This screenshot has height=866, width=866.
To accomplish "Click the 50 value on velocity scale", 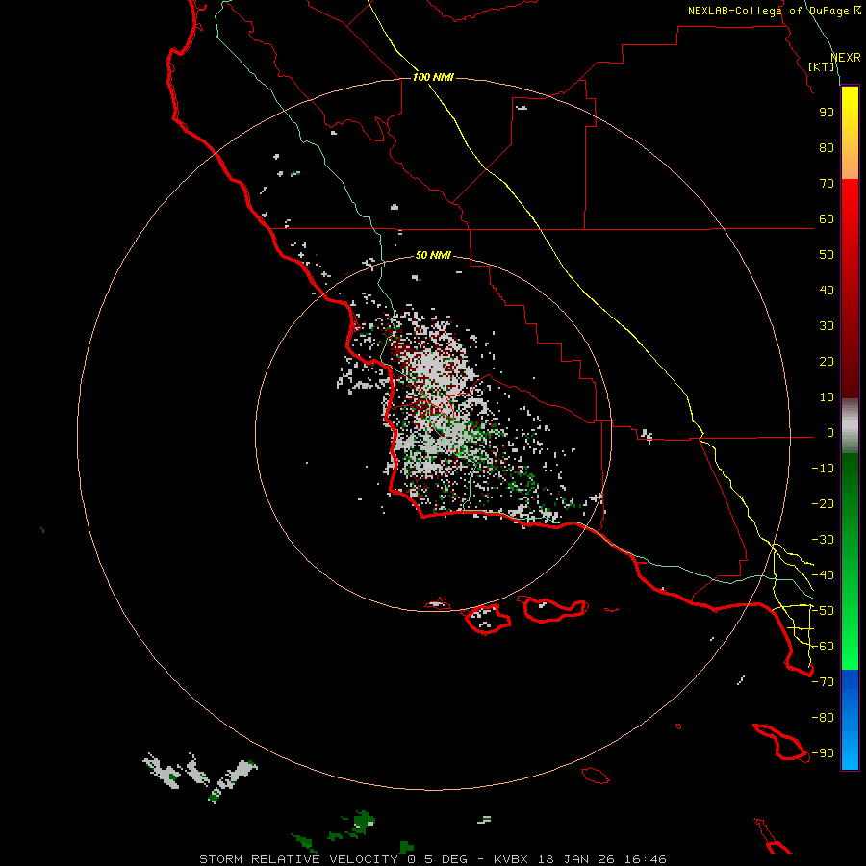I will [827, 255].
